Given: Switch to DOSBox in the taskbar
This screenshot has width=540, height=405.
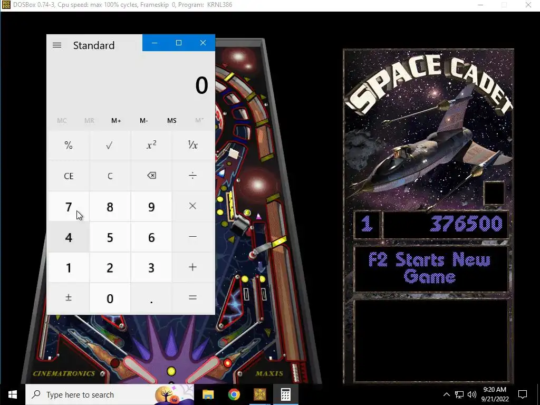Looking at the screenshot, I should [259, 394].
